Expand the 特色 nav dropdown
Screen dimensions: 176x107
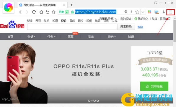(x=112, y=37)
